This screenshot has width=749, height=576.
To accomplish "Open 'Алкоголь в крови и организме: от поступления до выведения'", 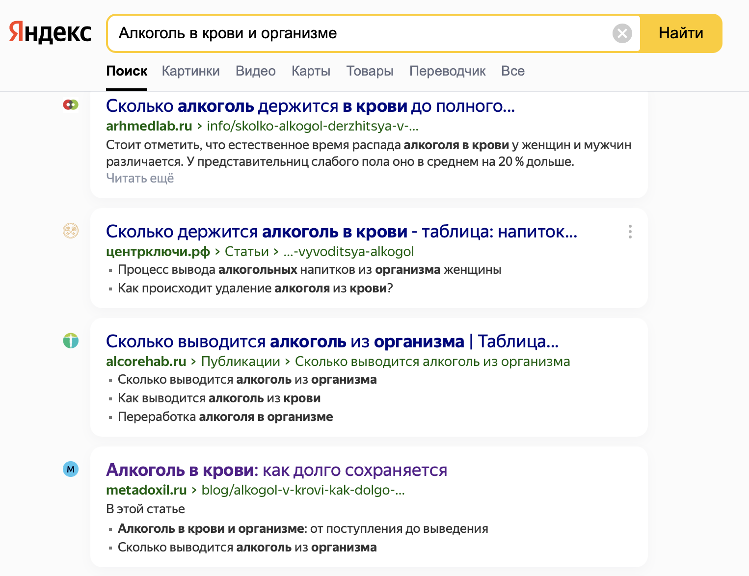I will [303, 529].
